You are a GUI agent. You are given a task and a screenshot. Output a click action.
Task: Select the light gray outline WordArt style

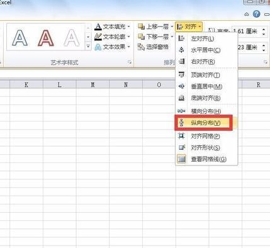click(x=72, y=38)
